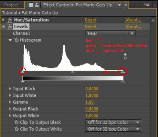Click the input black triangle under histogram

22,72
